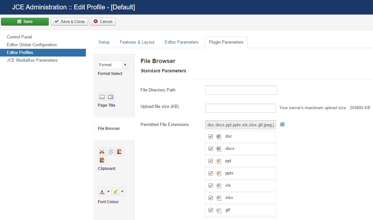Click the Paste as Text icon
Screen dimensions: 373x220
(102, 160)
